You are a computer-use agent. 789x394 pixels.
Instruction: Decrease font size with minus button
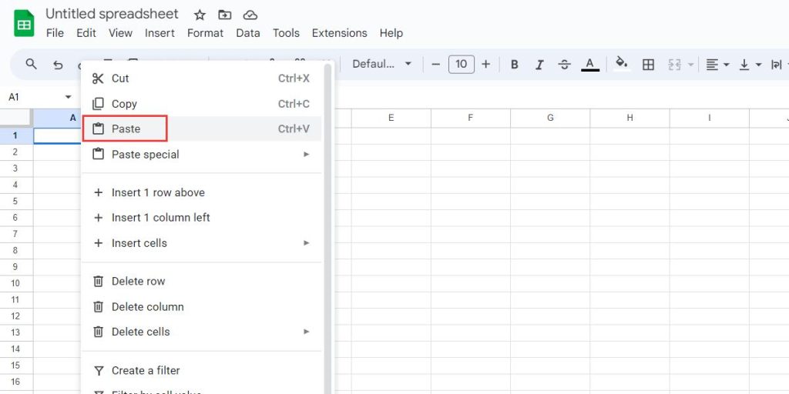[x=436, y=65]
